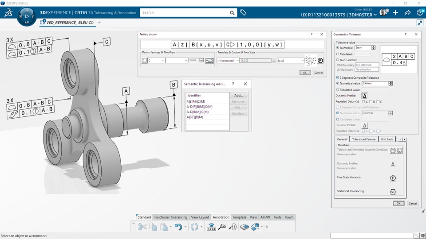Click the search magnifier icon

click(x=232, y=13)
